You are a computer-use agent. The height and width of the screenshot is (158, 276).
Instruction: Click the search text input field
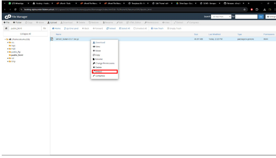[x=246, y=17]
